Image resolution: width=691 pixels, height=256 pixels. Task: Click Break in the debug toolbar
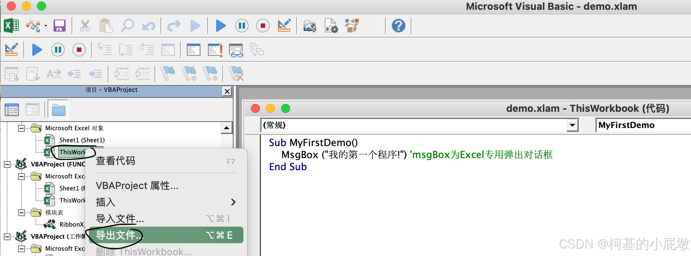click(58, 50)
